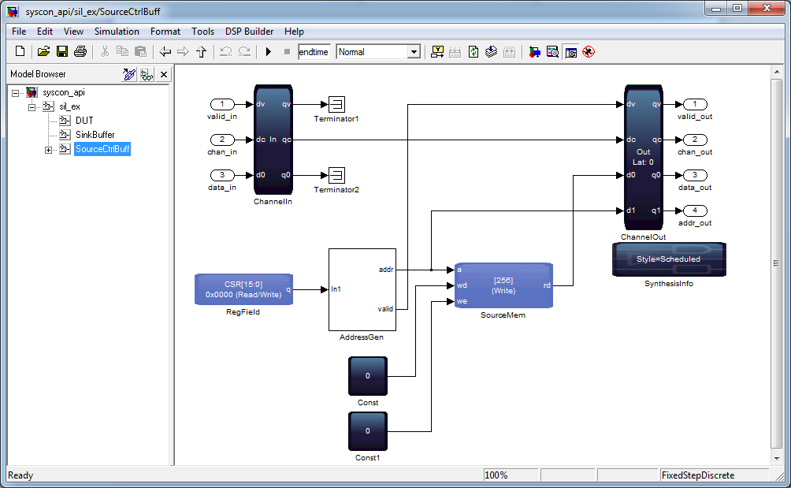The width and height of the screenshot is (791, 488).
Task: Save the model with the floppy disk icon
Action: click(61, 52)
